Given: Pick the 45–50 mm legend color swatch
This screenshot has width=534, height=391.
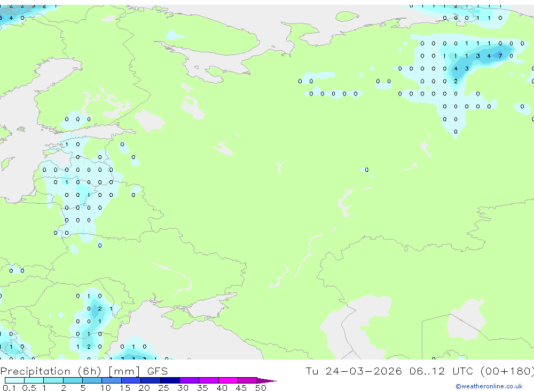Looking at the screenshot, I should click(x=247, y=380).
